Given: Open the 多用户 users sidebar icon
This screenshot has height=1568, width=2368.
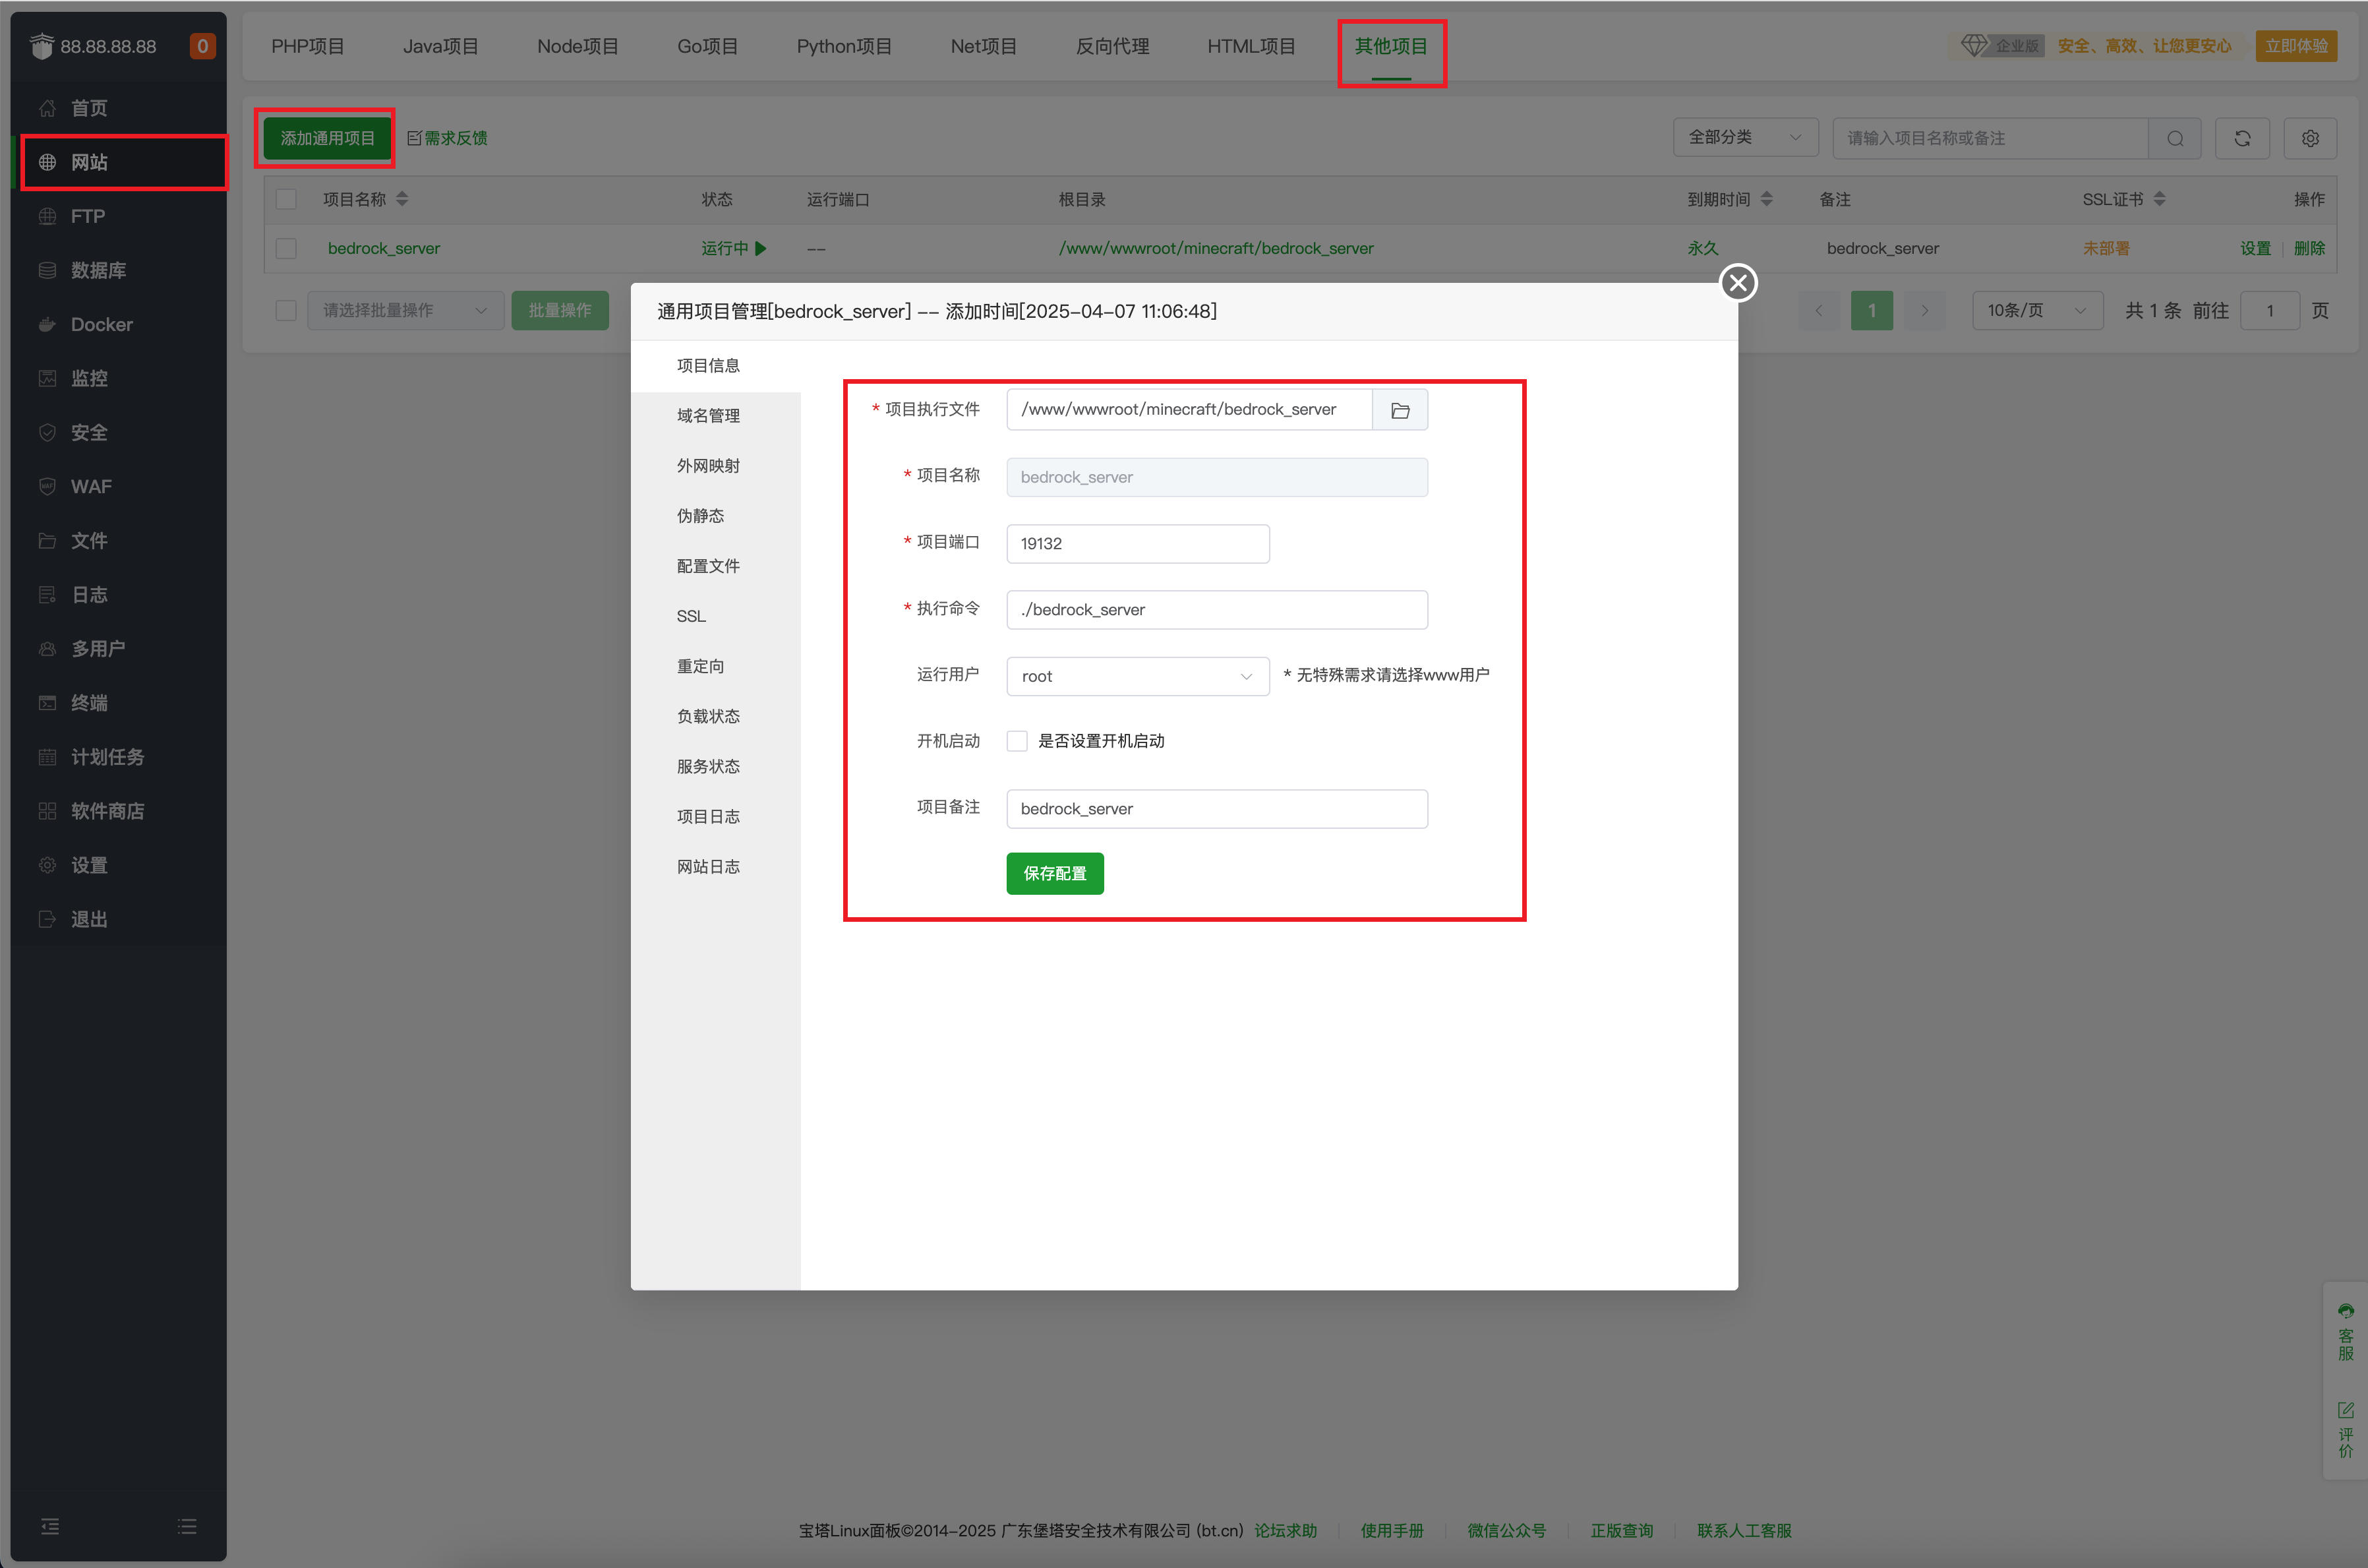Looking at the screenshot, I should click(47, 648).
